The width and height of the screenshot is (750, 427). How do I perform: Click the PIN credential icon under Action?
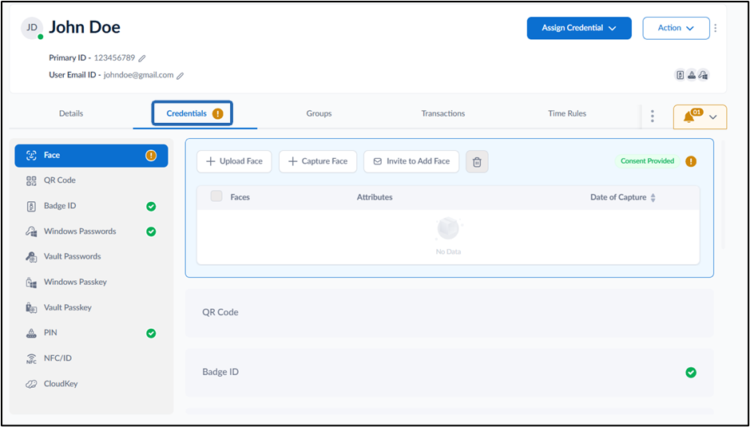pyautogui.click(x=692, y=75)
